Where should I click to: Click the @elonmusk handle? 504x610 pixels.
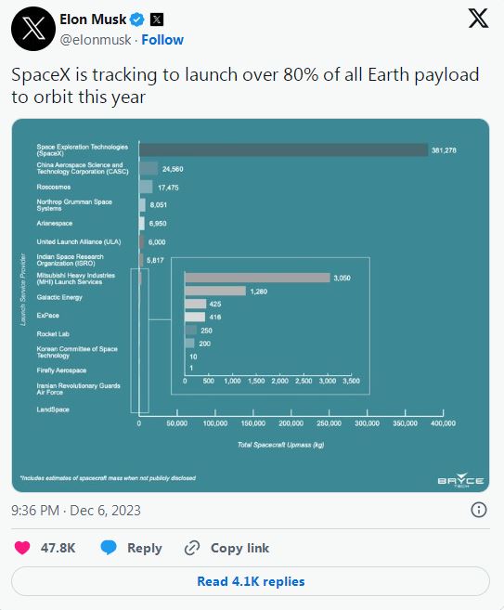tap(96, 40)
